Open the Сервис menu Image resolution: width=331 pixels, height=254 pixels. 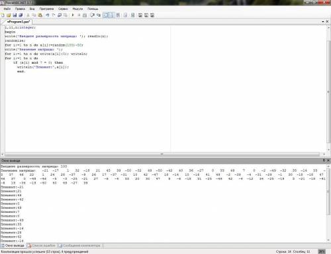pos(63,9)
